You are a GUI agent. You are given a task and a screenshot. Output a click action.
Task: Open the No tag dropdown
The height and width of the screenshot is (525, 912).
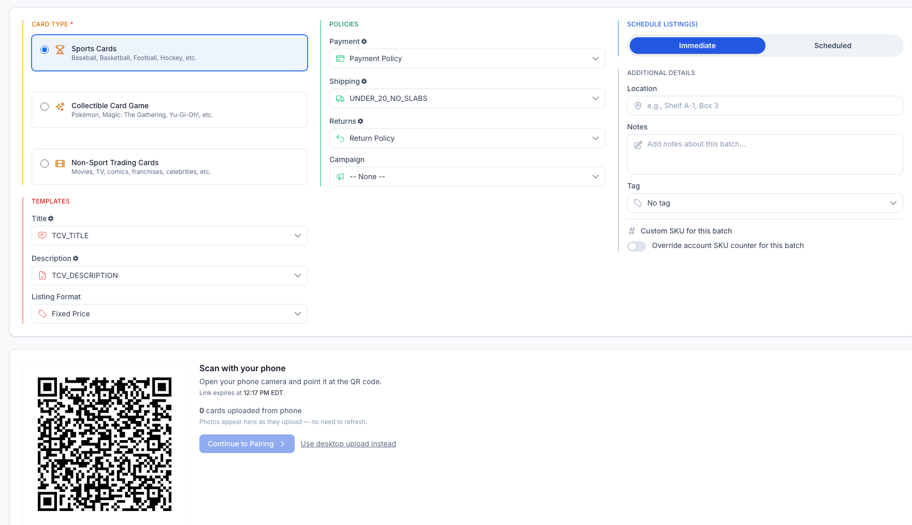[765, 203]
